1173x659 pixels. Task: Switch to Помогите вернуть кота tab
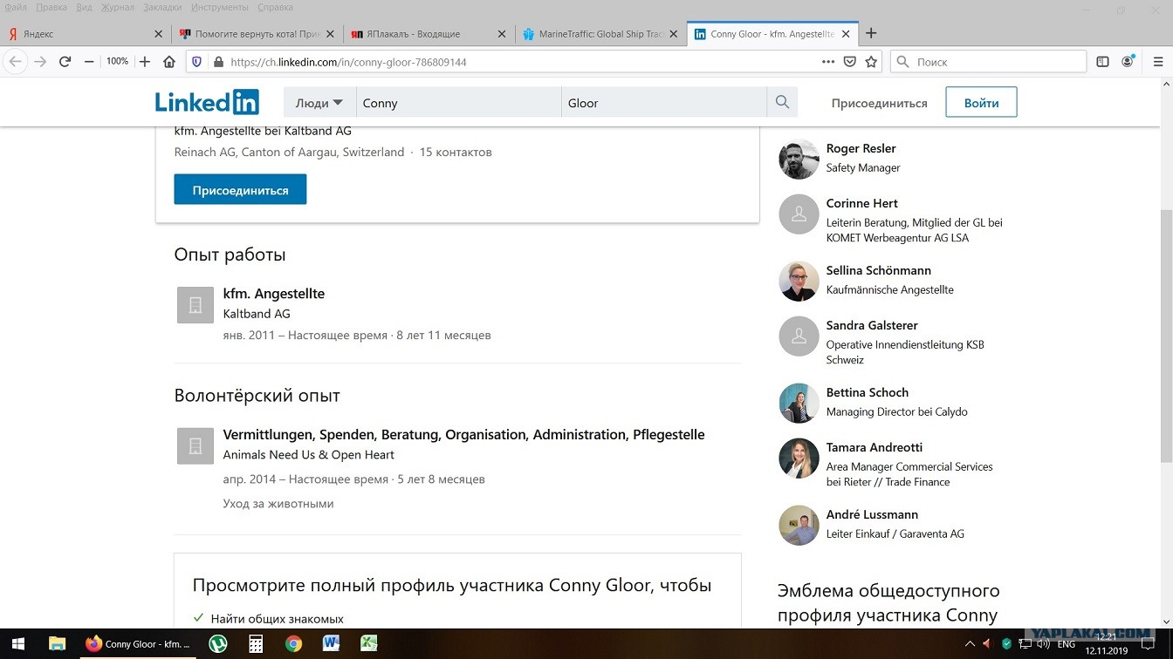(x=257, y=34)
